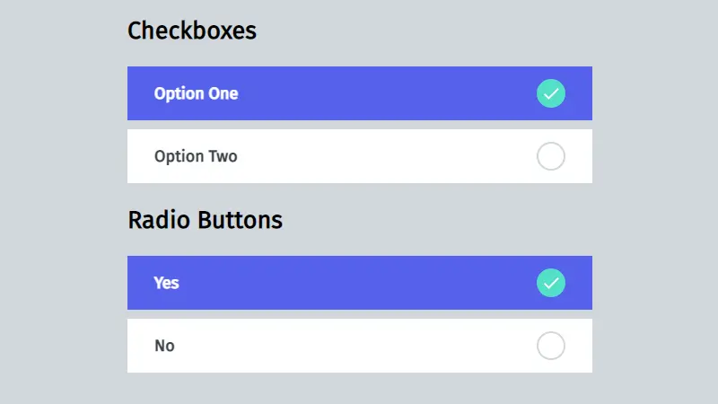Switch radio selection to the No indicator
The image size is (718, 404).
551,346
